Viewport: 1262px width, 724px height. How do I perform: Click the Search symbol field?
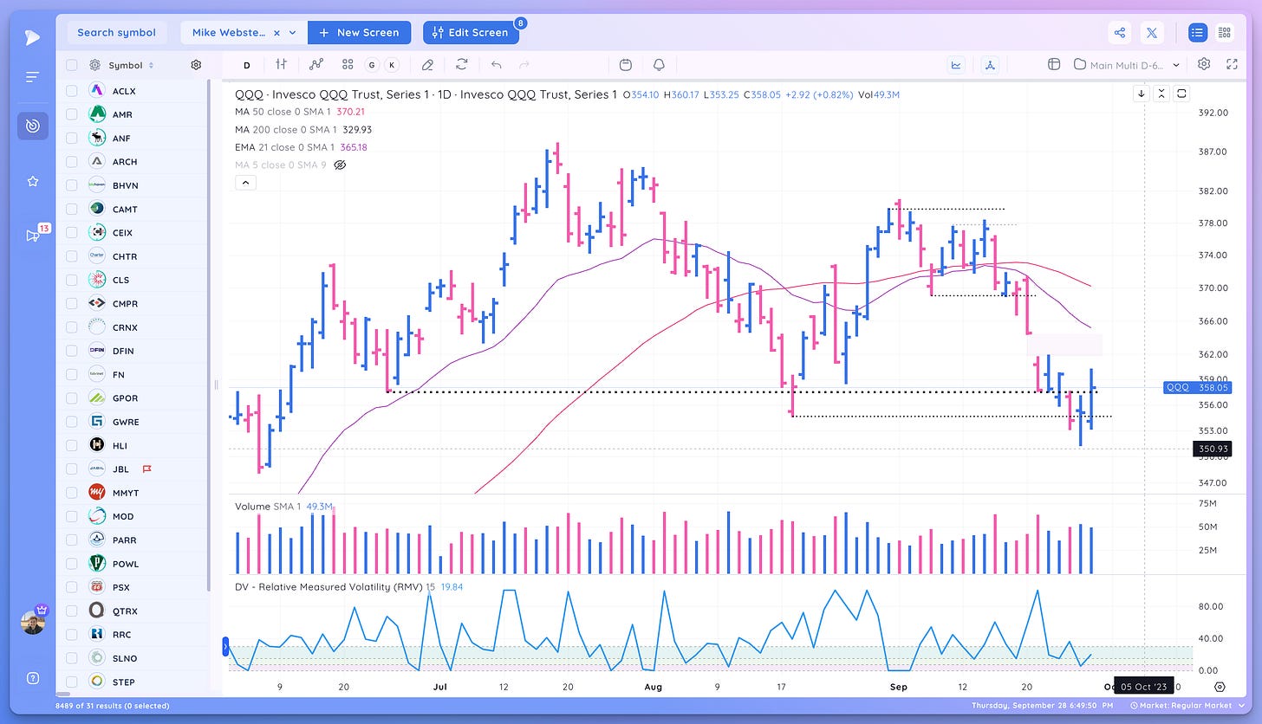(x=116, y=33)
